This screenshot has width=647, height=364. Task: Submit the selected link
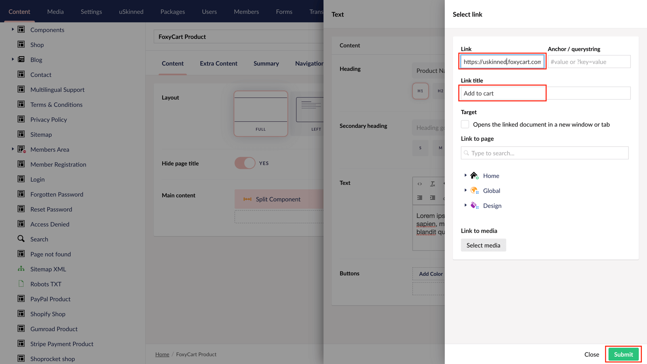(623, 354)
